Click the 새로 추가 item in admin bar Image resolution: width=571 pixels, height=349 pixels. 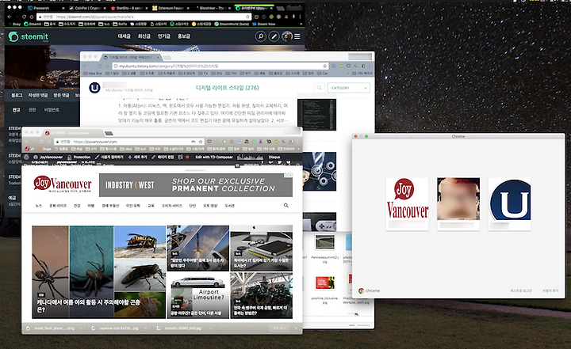(x=137, y=157)
